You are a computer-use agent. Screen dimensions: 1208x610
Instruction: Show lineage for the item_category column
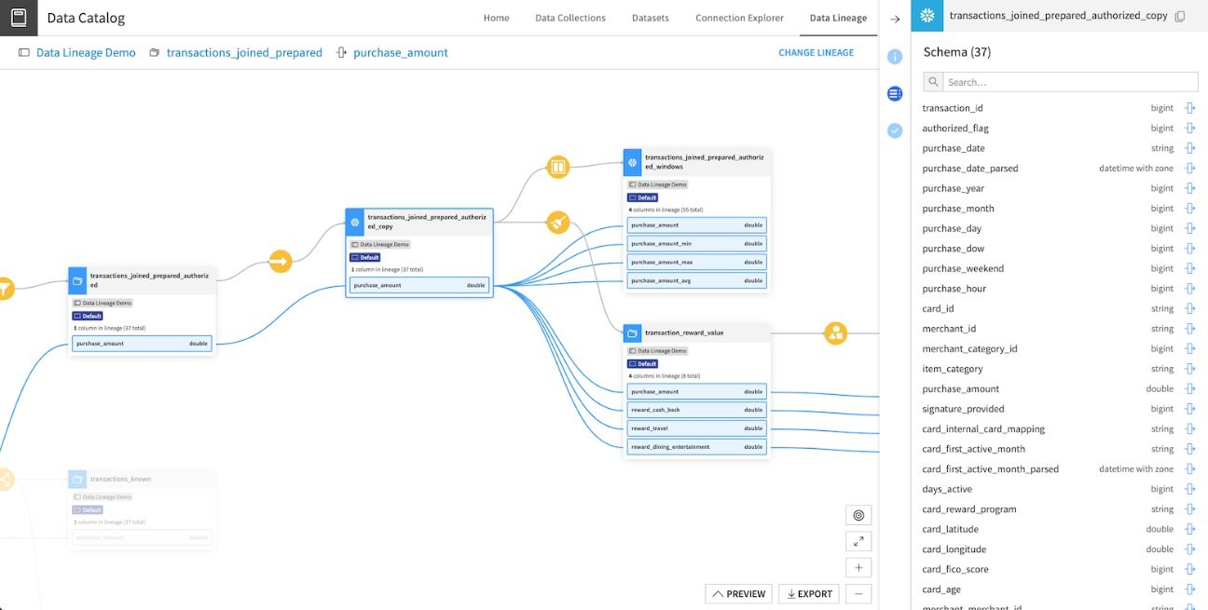(x=1189, y=369)
